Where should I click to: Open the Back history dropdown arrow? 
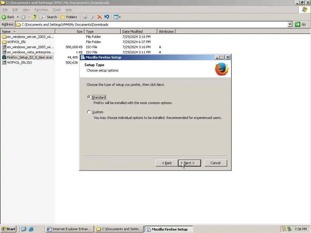click(18, 17)
